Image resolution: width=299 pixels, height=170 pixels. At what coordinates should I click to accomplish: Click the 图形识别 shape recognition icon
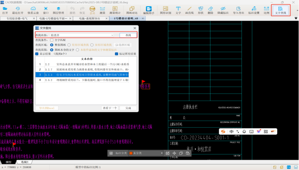165,10
